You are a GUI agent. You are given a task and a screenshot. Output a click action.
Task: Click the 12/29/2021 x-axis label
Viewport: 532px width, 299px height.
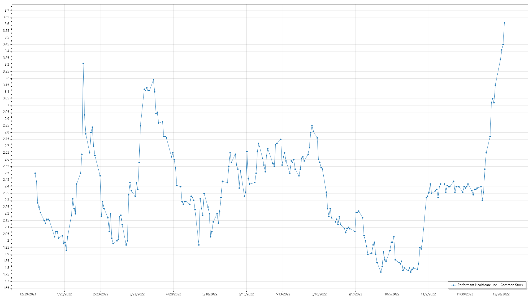click(28, 294)
